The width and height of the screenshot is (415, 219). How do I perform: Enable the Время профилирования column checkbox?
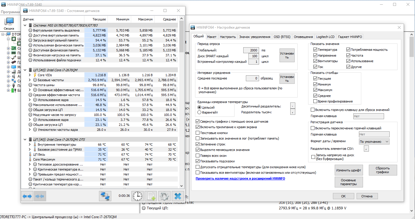coord(315,101)
